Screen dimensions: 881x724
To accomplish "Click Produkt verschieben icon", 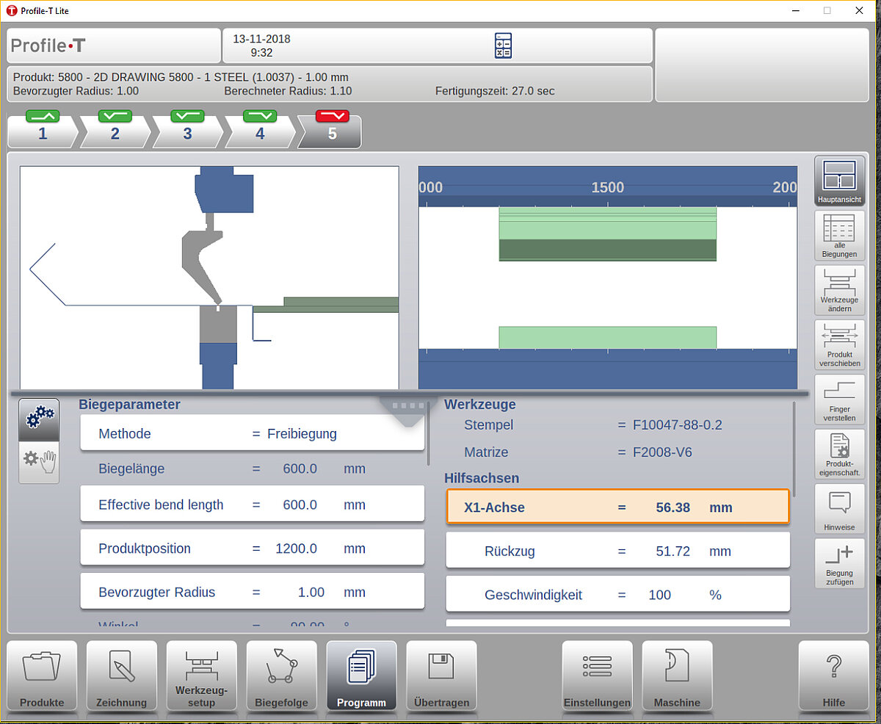I will tap(839, 344).
